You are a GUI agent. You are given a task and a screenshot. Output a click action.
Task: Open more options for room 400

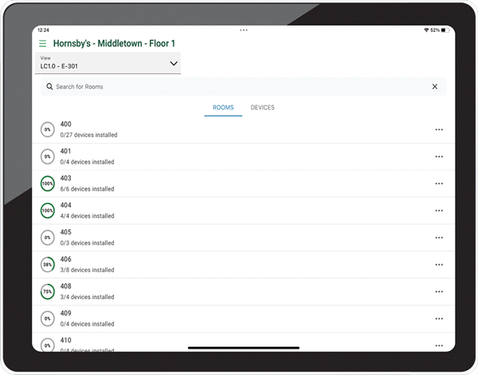439,130
